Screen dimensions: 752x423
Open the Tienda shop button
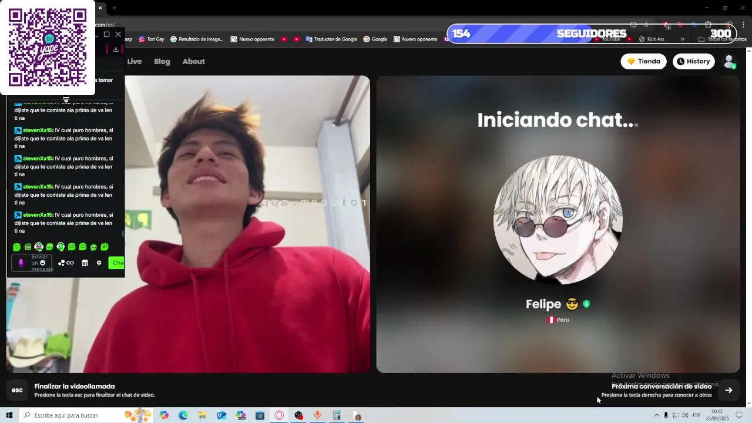(643, 61)
